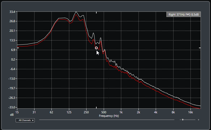Click the '-33.0' dB axis label
Viewport: 211px width, 130px height.
point(12,107)
